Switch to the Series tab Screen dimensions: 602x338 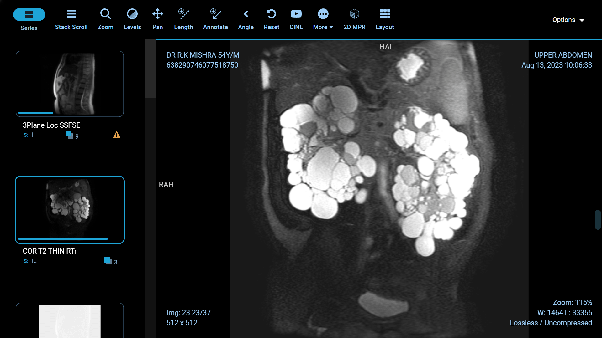click(x=29, y=19)
